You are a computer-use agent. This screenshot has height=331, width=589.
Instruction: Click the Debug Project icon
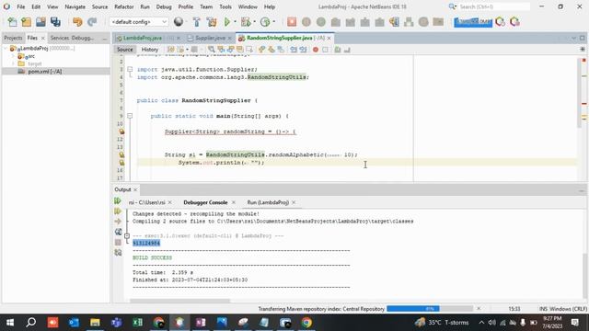246,22
